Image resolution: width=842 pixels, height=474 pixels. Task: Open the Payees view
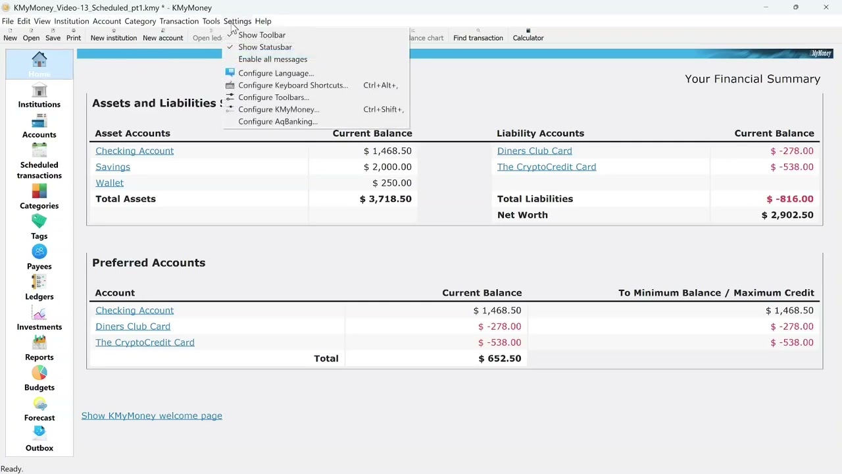click(x=39, y=258)
